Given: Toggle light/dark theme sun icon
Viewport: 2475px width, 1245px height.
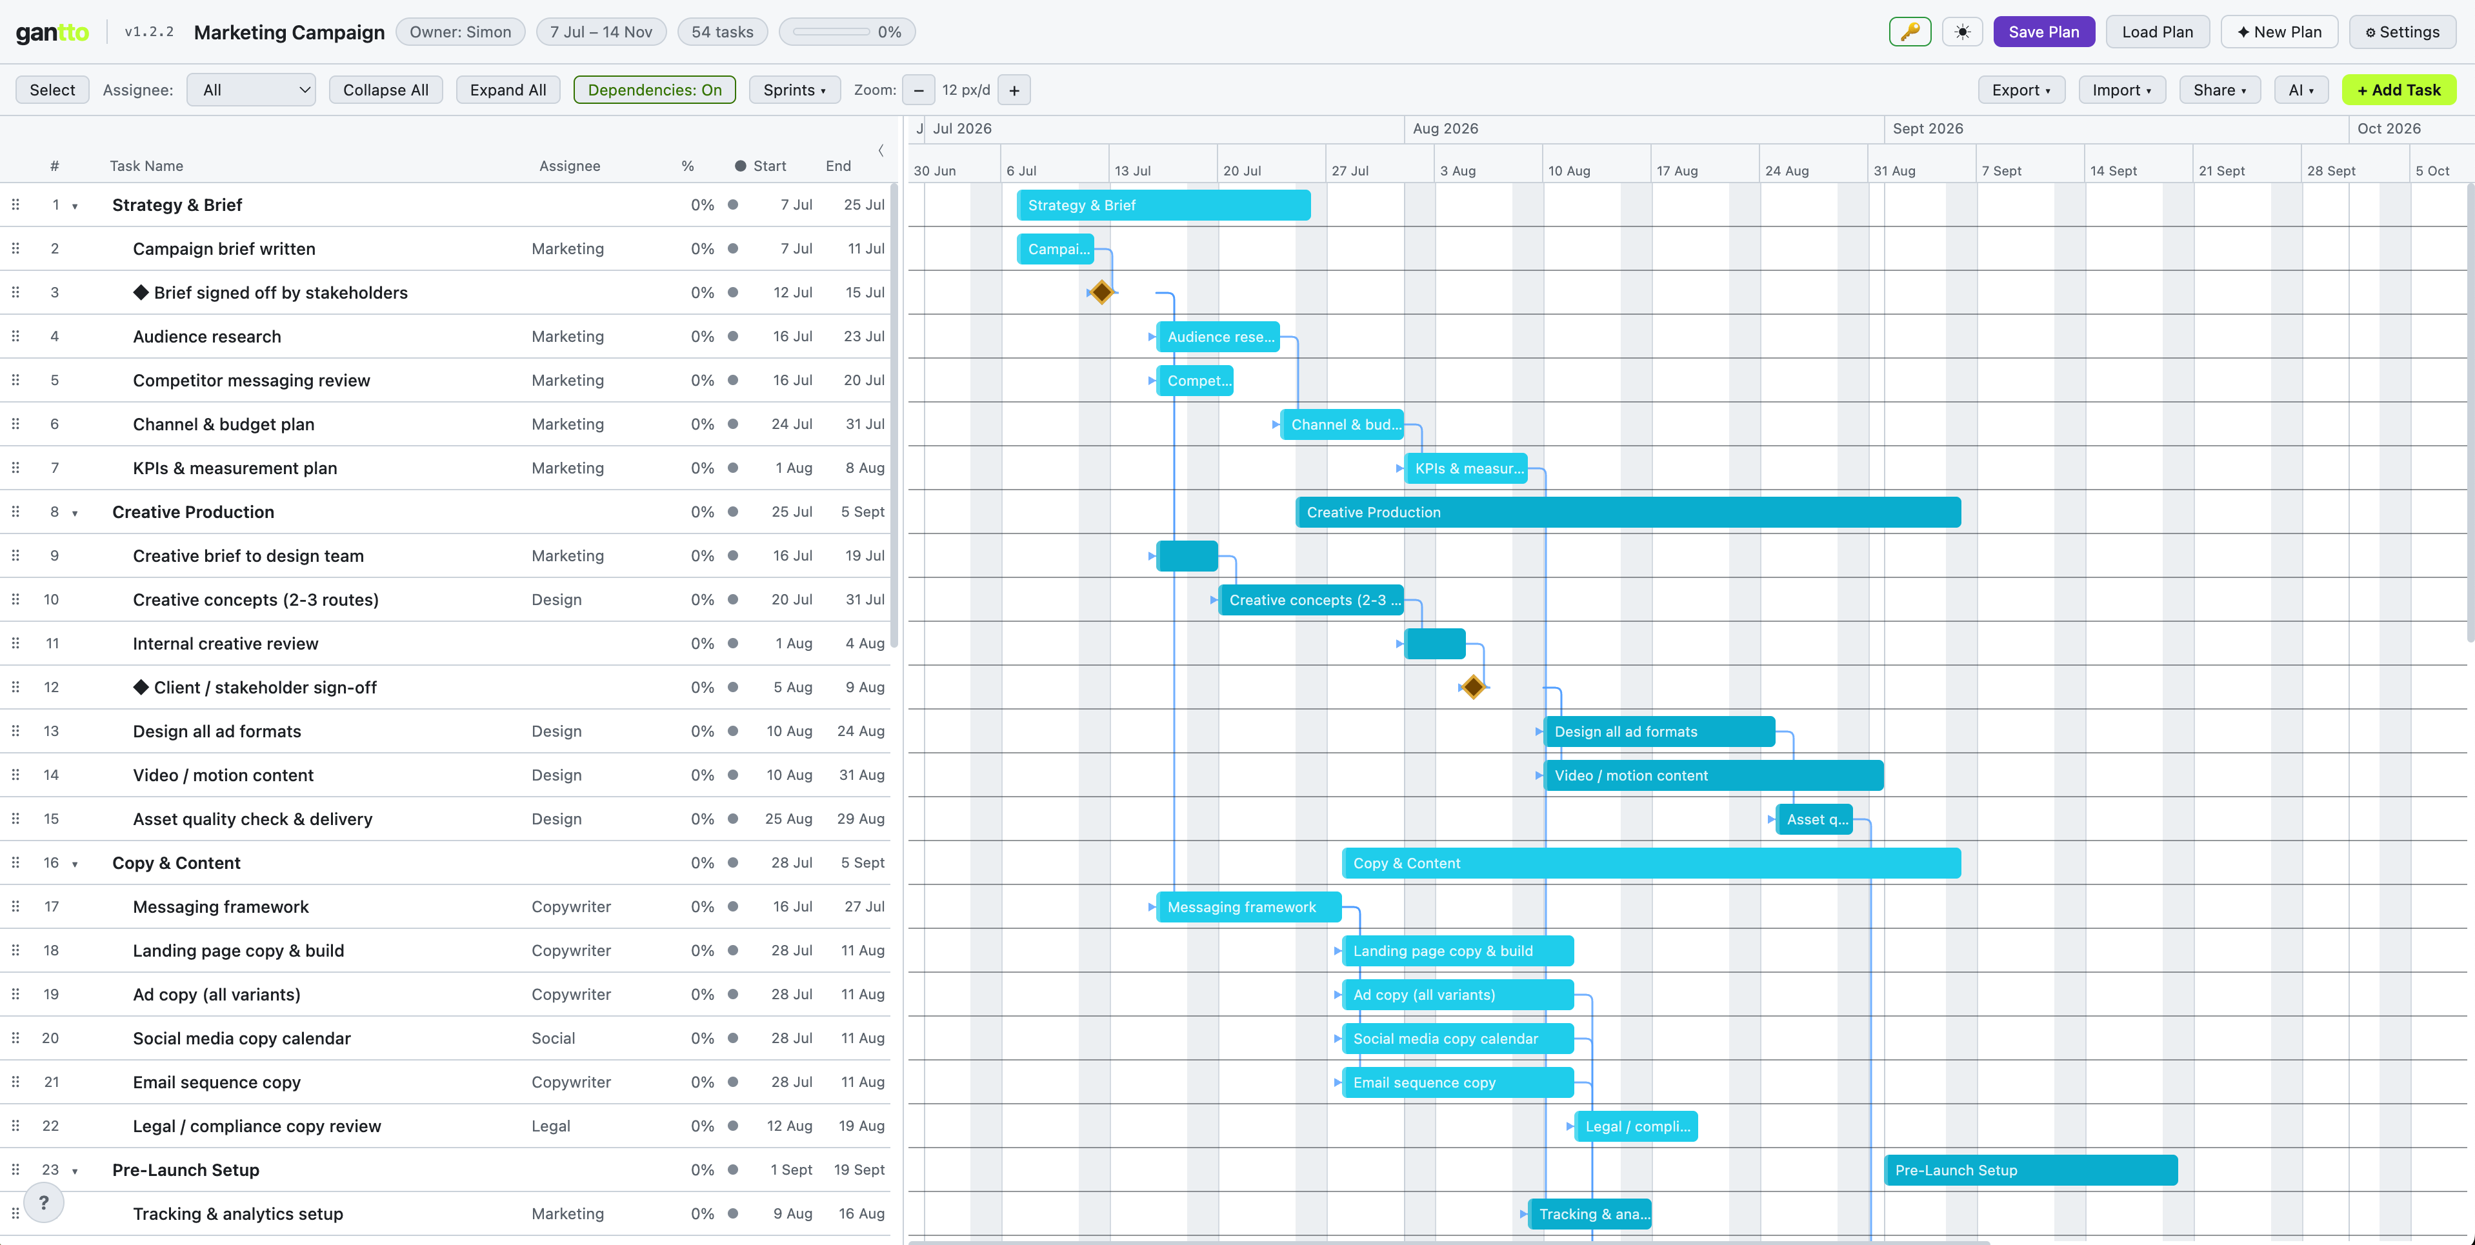Looking at the screenshot, I should pos(1962,32).
